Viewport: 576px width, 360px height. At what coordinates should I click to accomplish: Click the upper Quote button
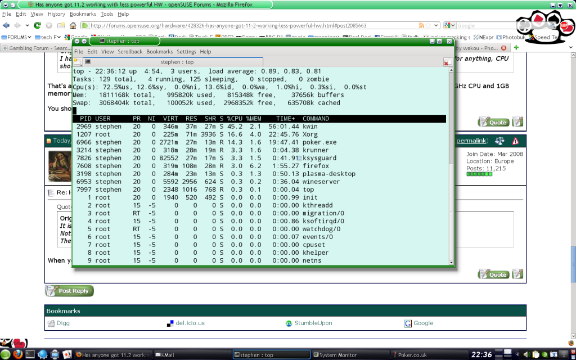(x=493, y=122)
